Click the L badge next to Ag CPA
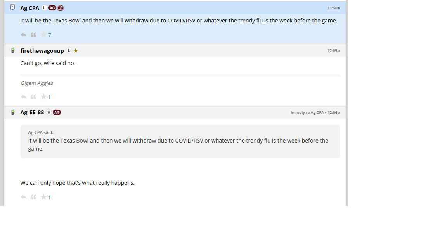 point(44,8)
